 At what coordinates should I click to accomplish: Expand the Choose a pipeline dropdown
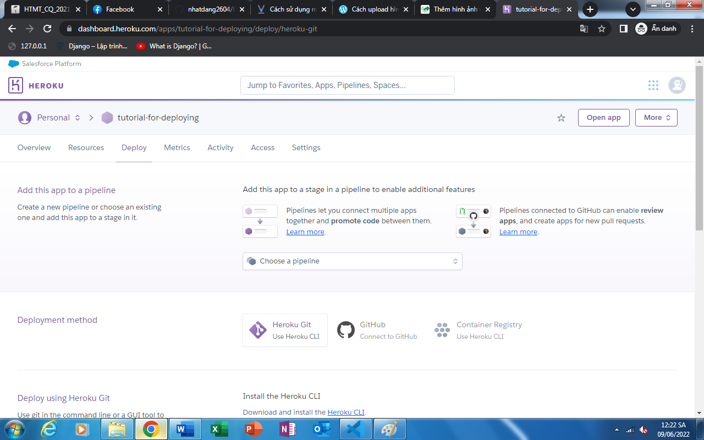[x=353, y=261]
